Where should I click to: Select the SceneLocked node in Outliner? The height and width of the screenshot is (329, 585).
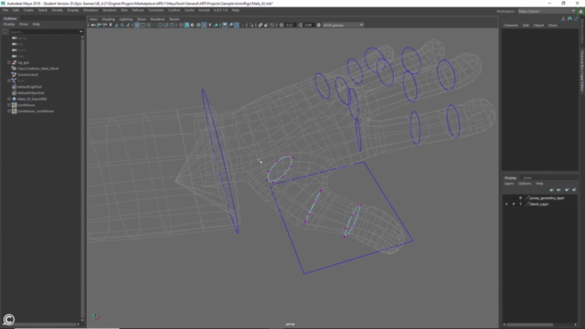27,75
